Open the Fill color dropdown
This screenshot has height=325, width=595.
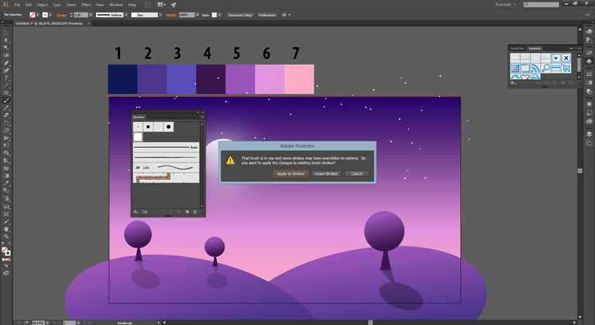click(37, 15)
